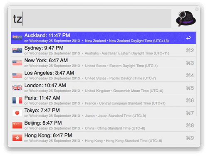Select the Los Angeles: 3:47 AM result

(103, 75)
